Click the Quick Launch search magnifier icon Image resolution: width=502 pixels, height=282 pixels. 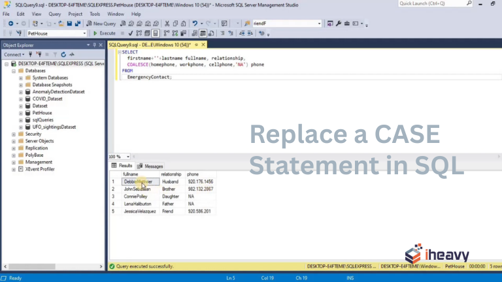[x=469, y=3]
